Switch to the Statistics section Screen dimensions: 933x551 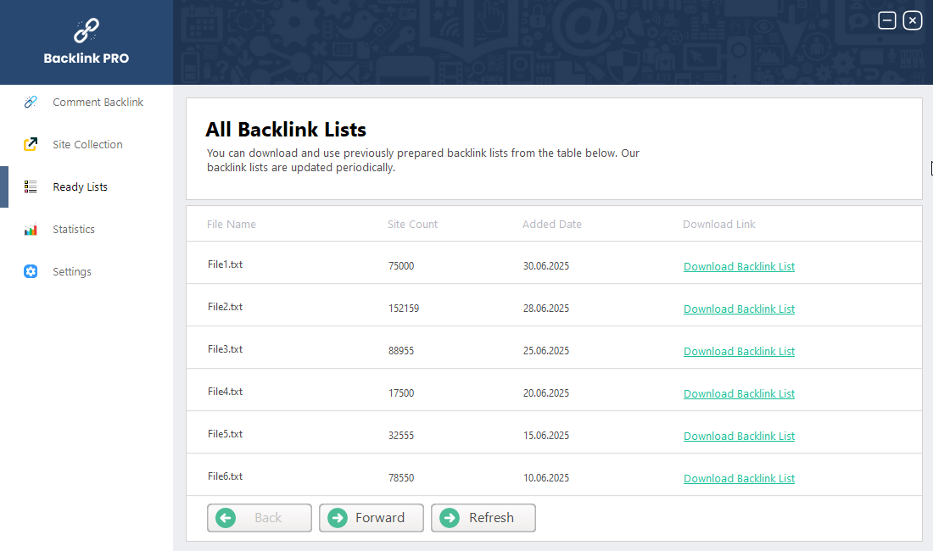[x=74, y=230]
